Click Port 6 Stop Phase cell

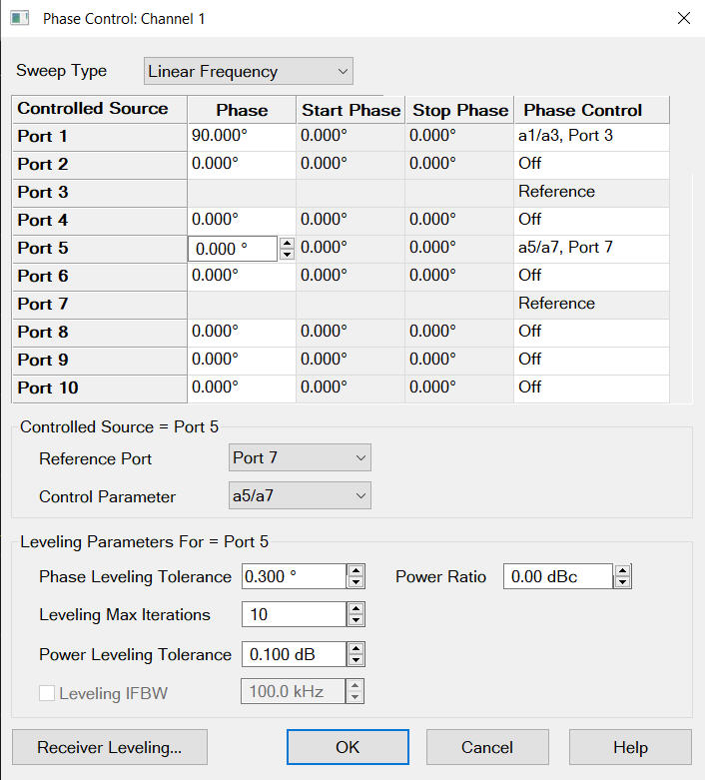pyautogui.click(x=459, y=276)
